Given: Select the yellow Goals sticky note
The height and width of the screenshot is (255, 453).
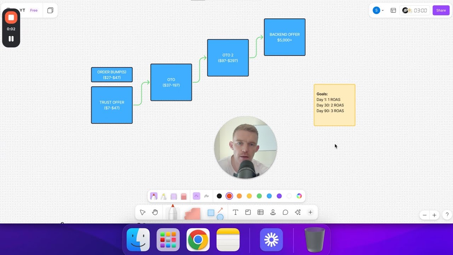Looking at the screenshot, I should coord(334,105).
